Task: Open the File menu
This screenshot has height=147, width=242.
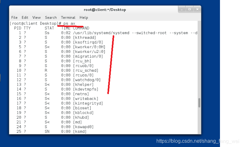Action: click(x=14, y=17)
